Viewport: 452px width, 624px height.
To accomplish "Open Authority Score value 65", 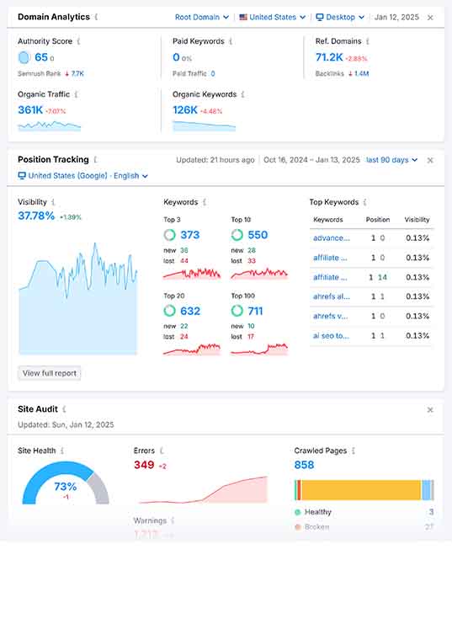I will coord(41,57).
